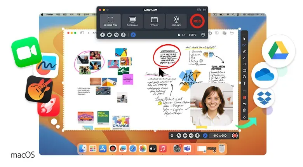Close the mini recording control bar

point(172,136)
